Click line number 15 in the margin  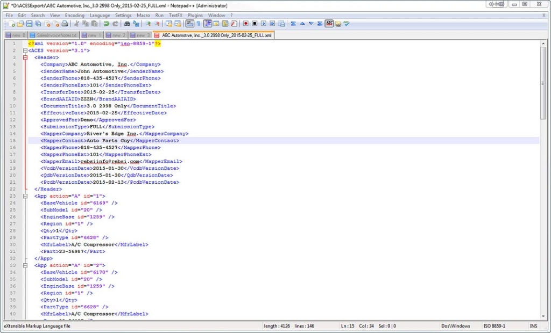pos(13,141)
